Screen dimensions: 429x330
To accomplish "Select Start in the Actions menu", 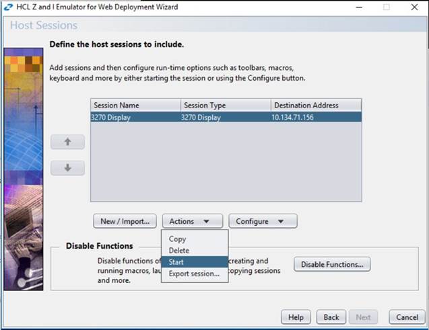I will coord(195,261).
